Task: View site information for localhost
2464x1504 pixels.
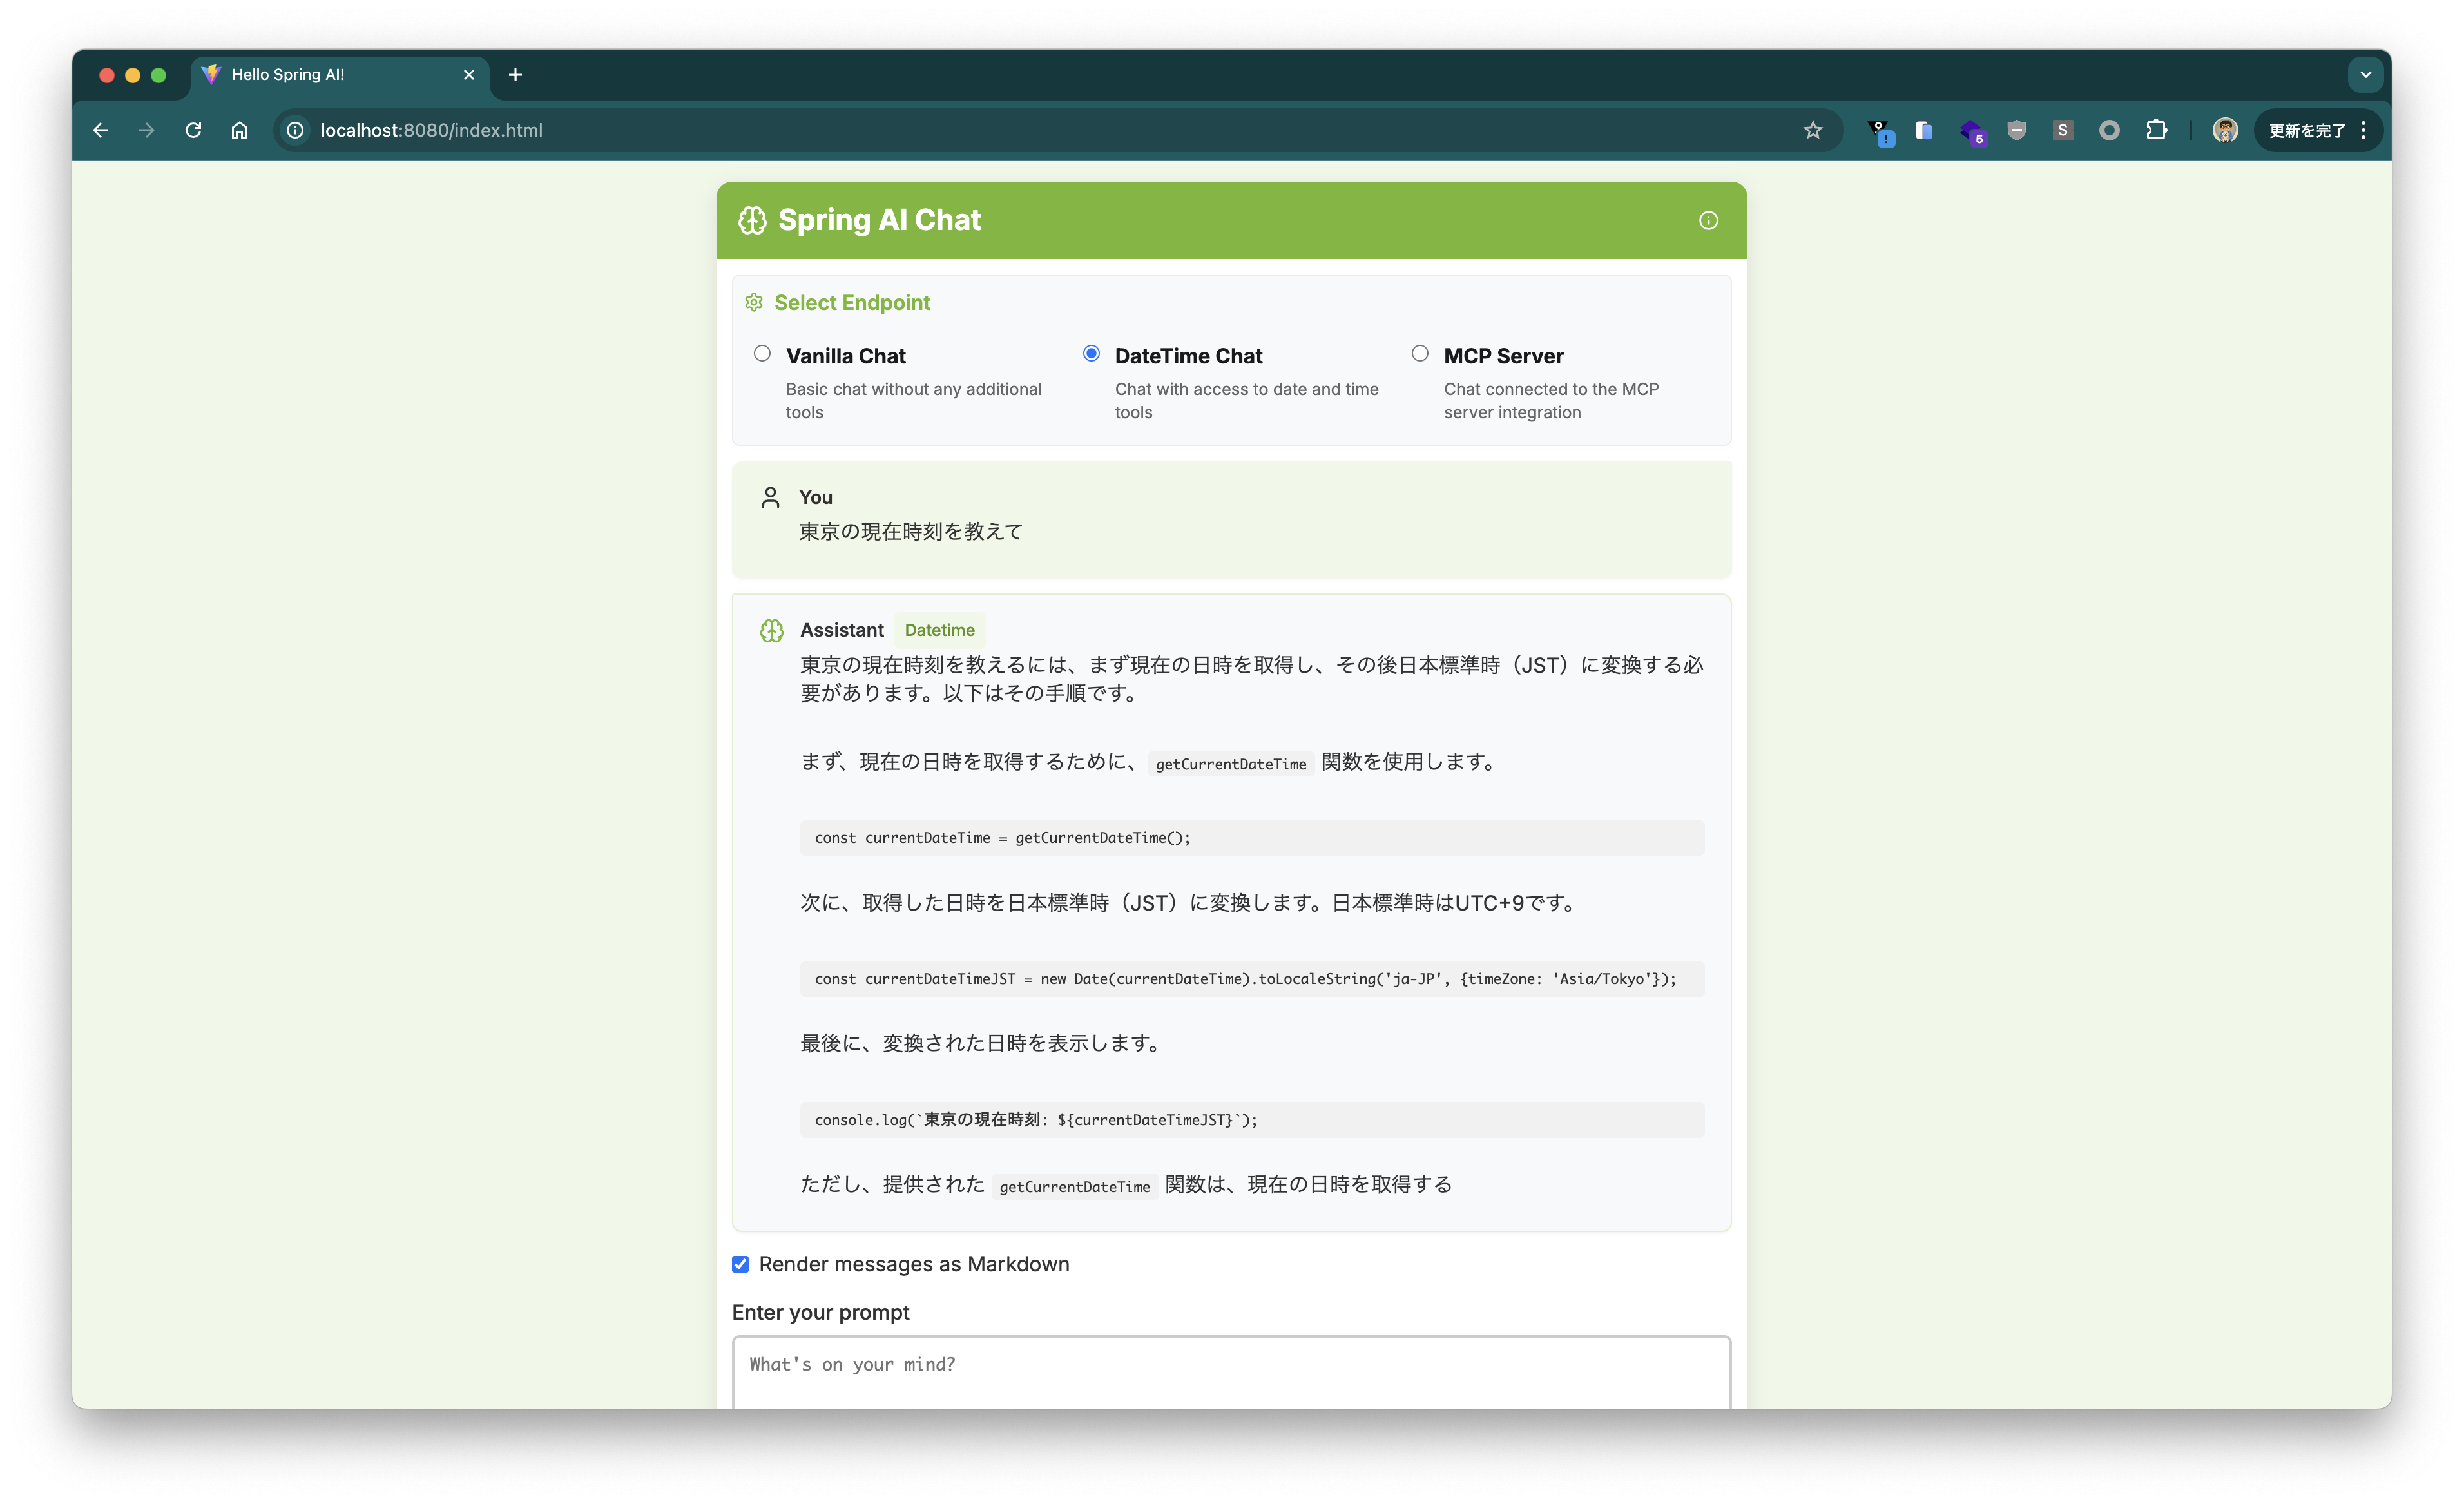Action: (295, 130)
